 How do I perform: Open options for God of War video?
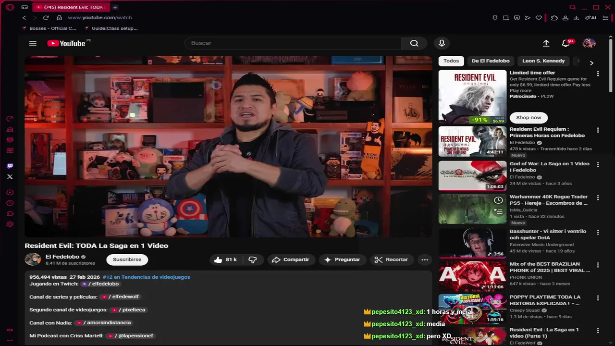(598, 165)
